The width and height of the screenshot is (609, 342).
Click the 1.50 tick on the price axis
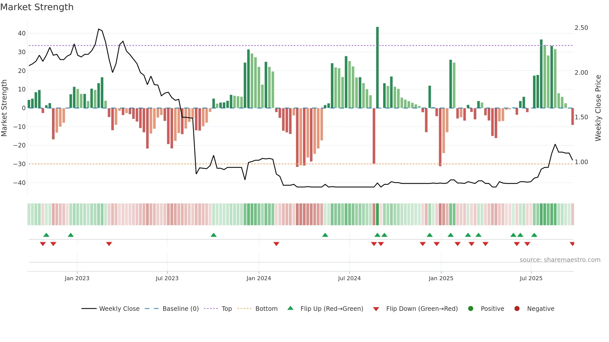point(581,117)
